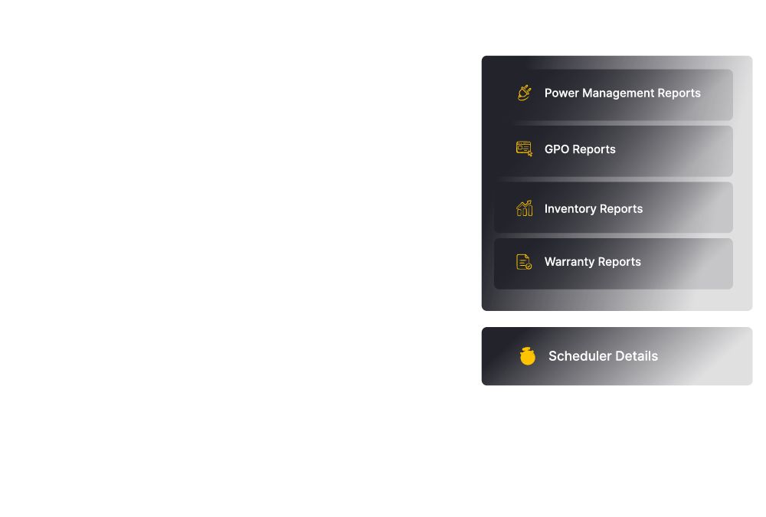This screenshot has height=517, width=766.
Task: Click the GPO Reports text label
Action: coord(580,149)
